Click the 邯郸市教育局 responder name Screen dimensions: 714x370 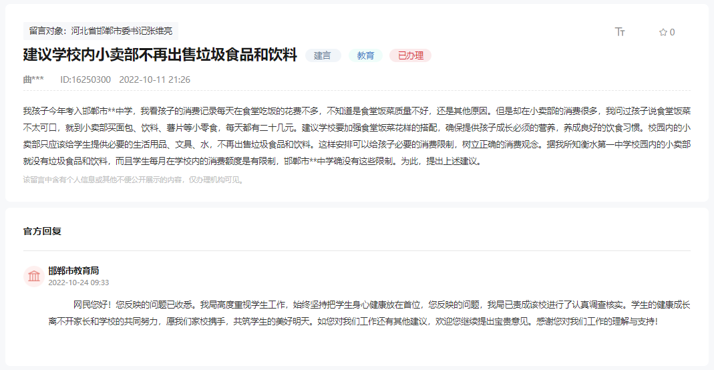click(73, 270)
